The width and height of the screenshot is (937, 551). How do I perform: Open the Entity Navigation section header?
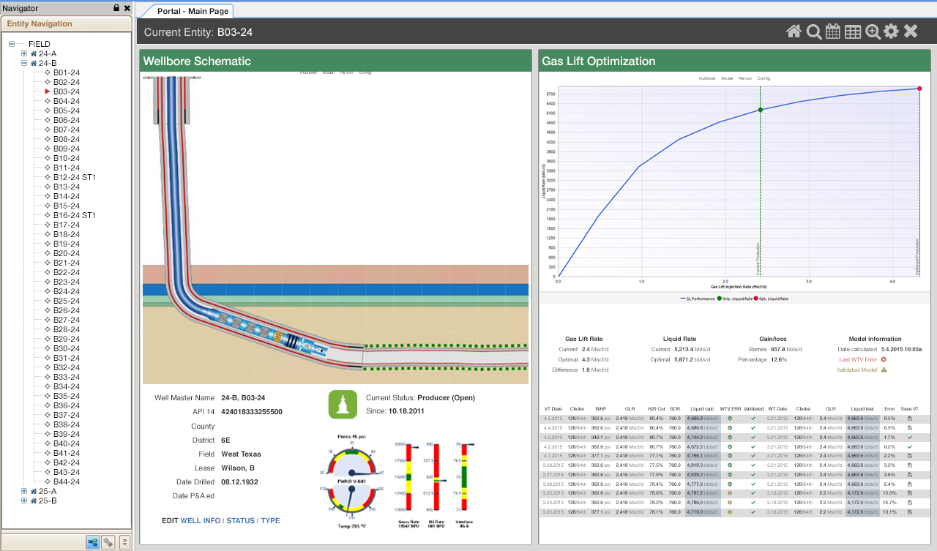40,23
